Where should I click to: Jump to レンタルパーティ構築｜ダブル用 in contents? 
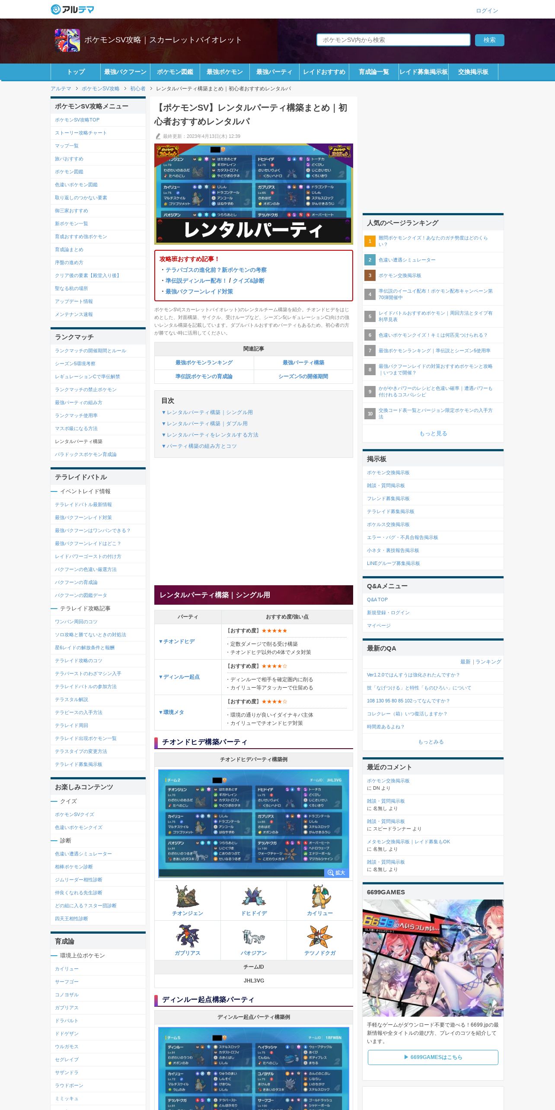click(204, 424)
